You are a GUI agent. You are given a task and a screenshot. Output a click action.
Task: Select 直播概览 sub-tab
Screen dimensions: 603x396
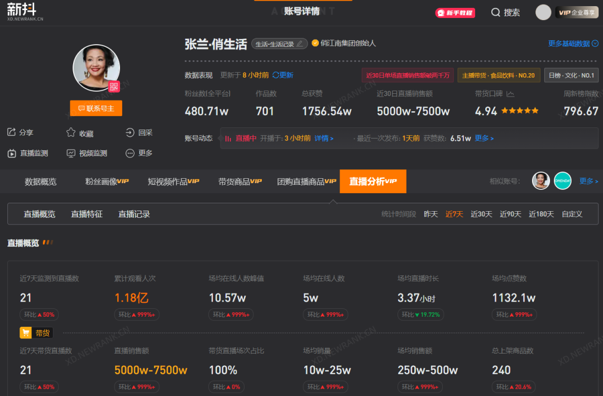pos(39,214)
